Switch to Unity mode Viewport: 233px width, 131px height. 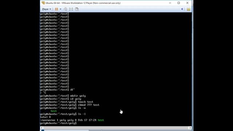(x=77, y=9)
